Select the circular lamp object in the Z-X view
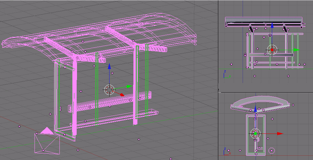Viewport: 313px width, 160px height. coord(272,150)
